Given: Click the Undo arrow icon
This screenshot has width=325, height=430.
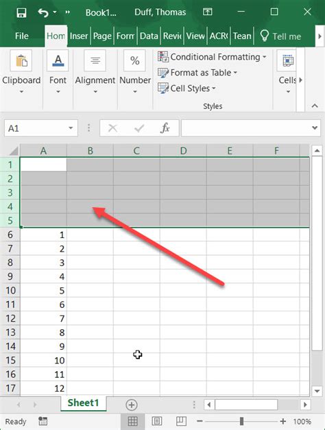Looking at the screenshot, I should (x=43, y=12).
